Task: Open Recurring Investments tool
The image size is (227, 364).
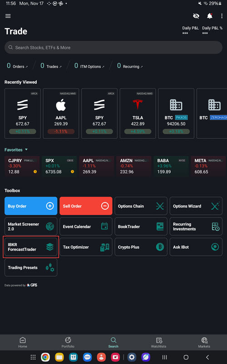Action: pos(196,226)
